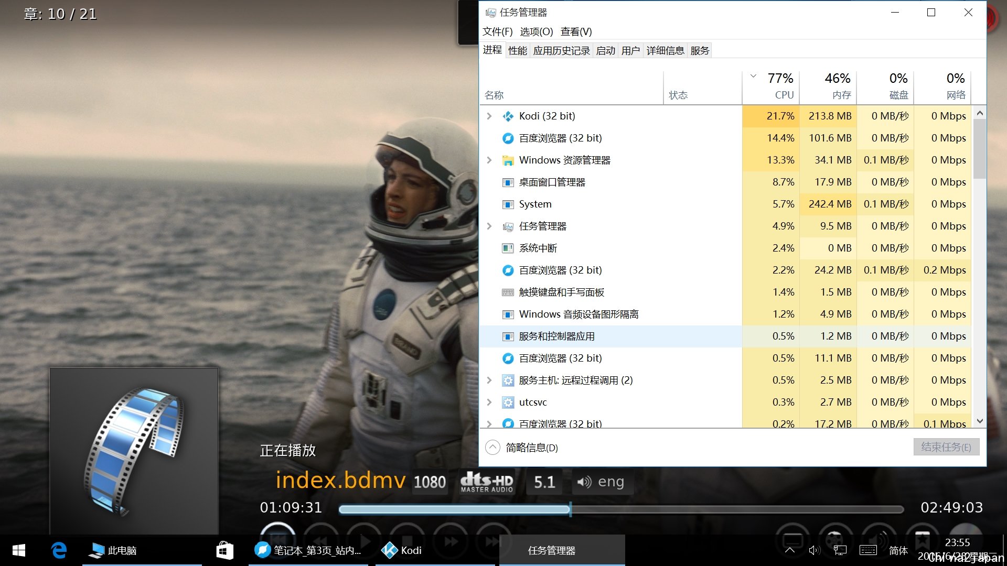Expand the 任务管理器 process row

(x=489, y=226)
